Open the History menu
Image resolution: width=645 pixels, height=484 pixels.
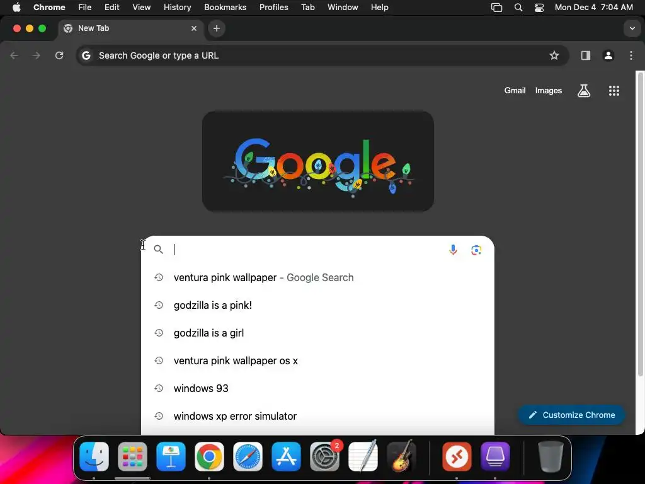pos(177,7)
